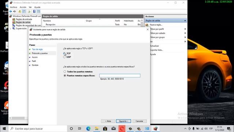Screen dimensions: 234x132
Task: Click the export list toolbar icon
Action: click(29, 11)
